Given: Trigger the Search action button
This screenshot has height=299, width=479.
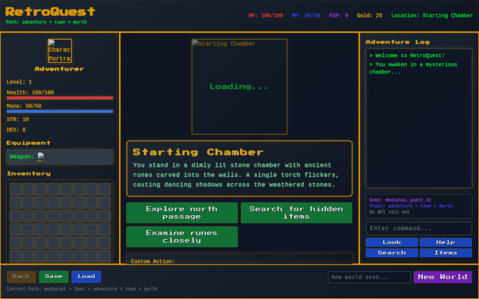Looking at the screenshot, I should point(392,253).
